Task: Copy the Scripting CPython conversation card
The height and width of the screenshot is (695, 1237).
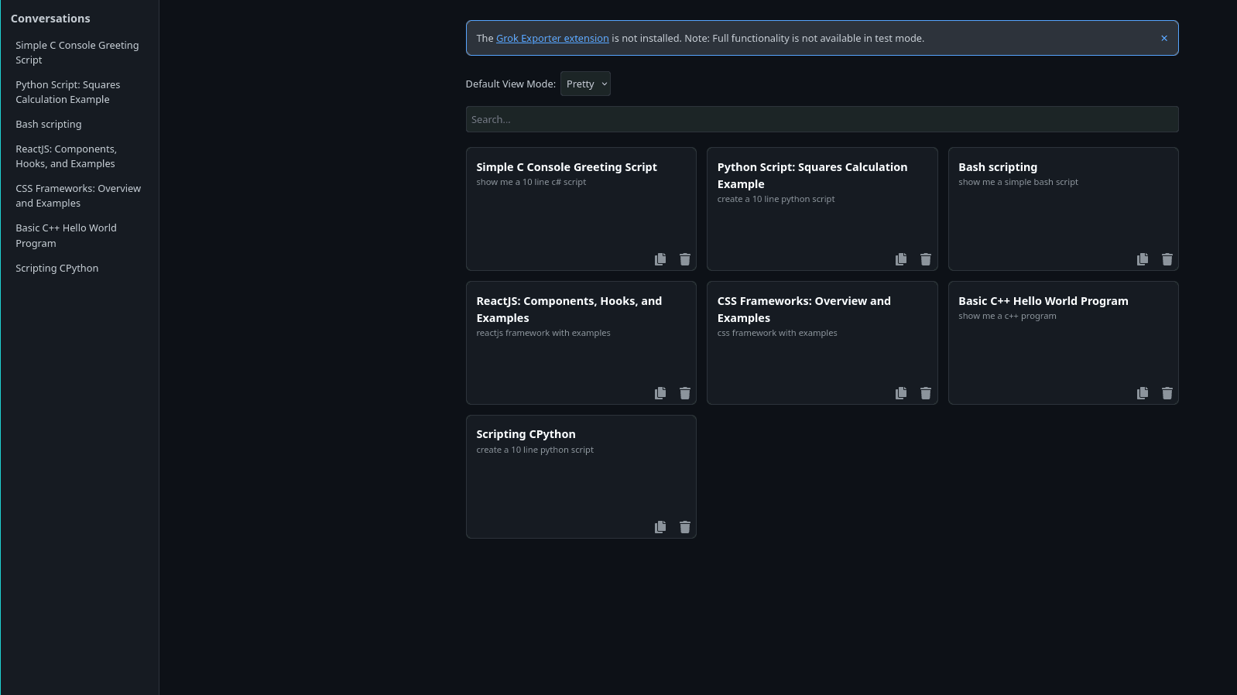Action: point(660,527)
